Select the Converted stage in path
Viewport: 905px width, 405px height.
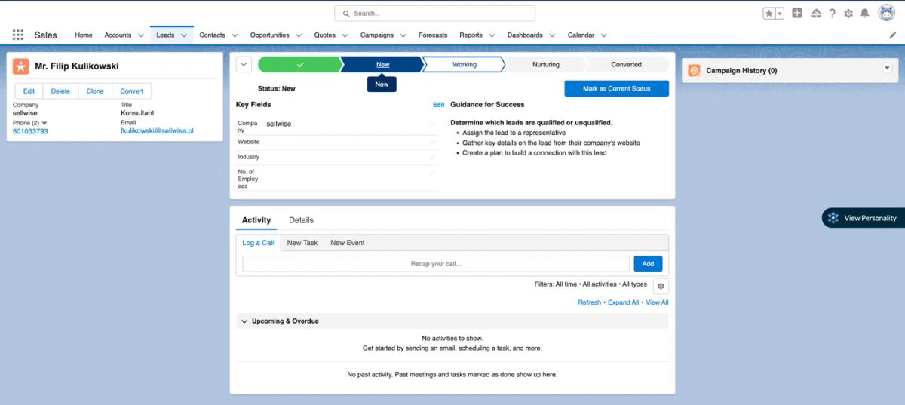[x=626, y=65]
